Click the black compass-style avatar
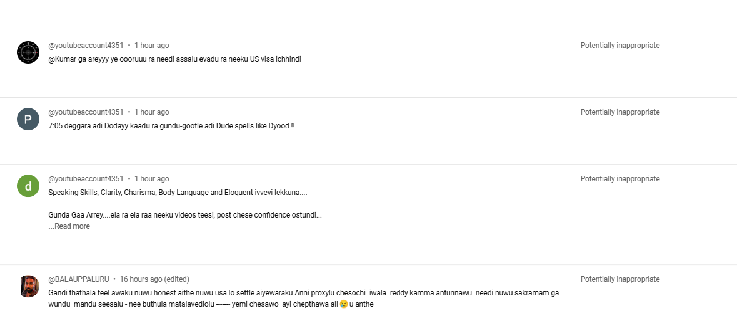 28,52
